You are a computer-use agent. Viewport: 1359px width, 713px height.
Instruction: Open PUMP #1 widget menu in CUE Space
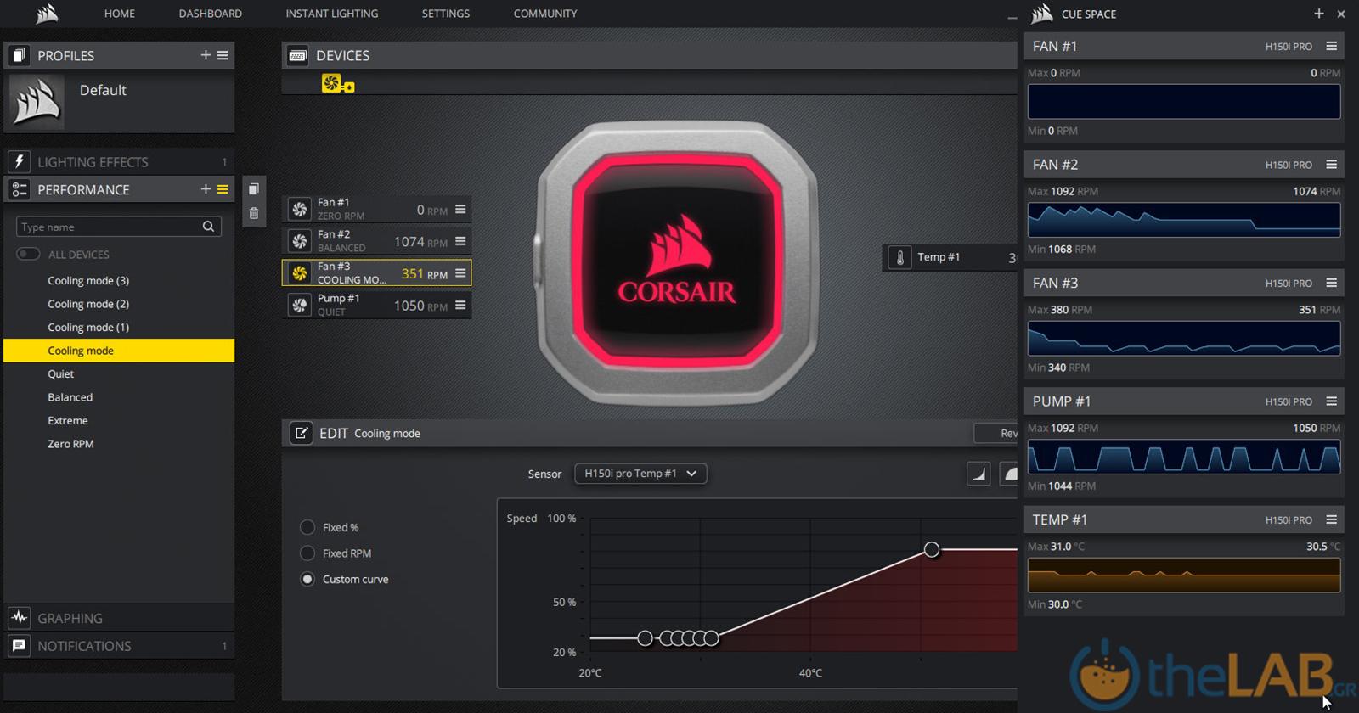click(1332, 401)
